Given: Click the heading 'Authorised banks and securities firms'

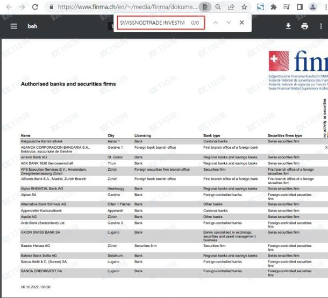Looking at the screenshot, I should [x=68, y=84].
